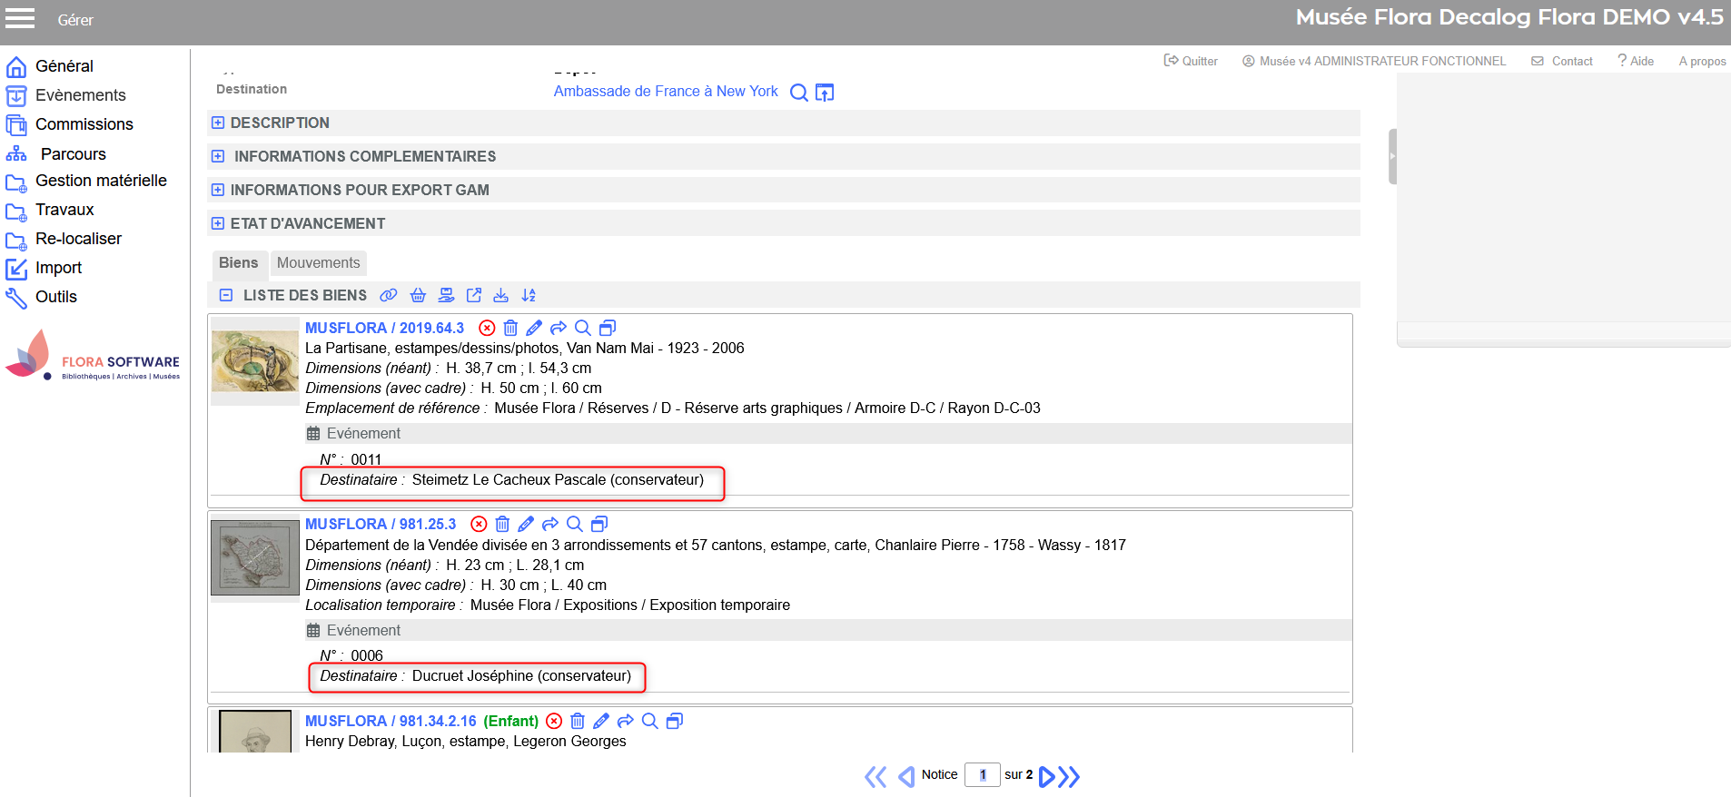Screen dimensions: 1731x797
Task: Expand the DESCRIPTION section
Action: tap(218, 123)
